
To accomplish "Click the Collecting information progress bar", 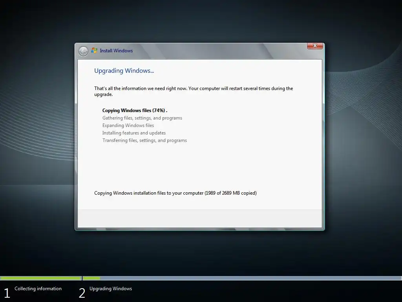I will pos(41,278).
